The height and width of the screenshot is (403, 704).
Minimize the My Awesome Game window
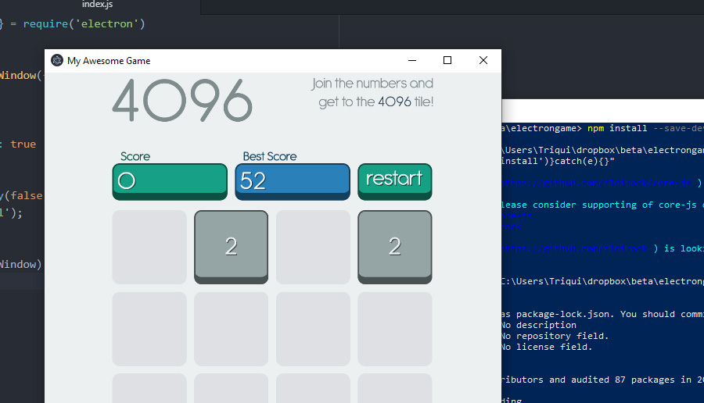click(412, 60)
